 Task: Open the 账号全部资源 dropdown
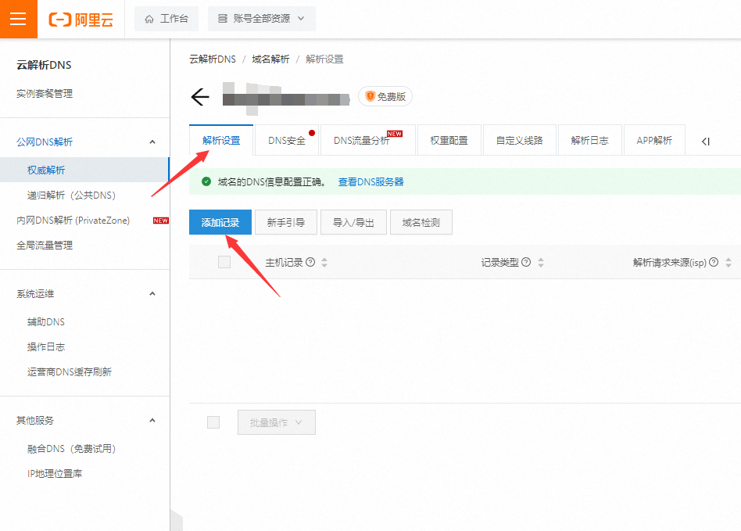[x=261, y=19]
